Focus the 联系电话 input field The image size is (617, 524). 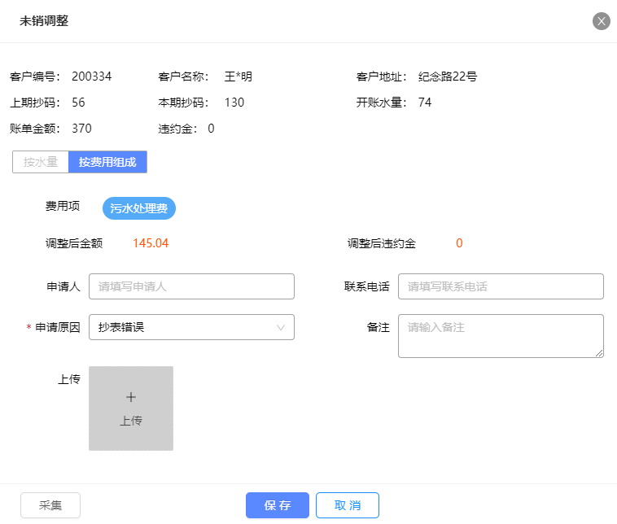click(x=501, y=286)
